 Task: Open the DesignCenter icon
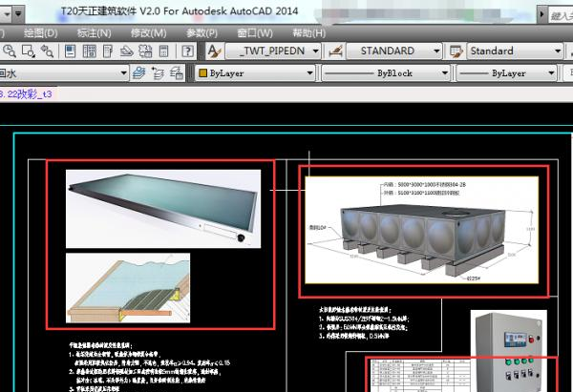point(89,52)
